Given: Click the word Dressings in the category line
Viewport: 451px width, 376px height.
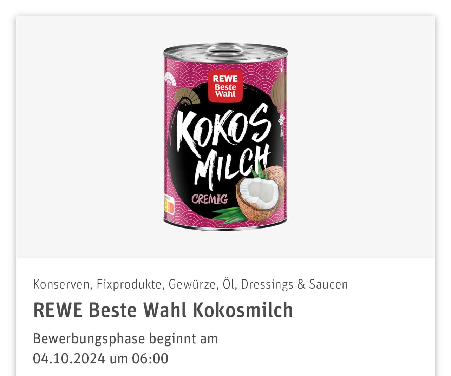Looking at the screenshot, I should (x=267, y=285).
